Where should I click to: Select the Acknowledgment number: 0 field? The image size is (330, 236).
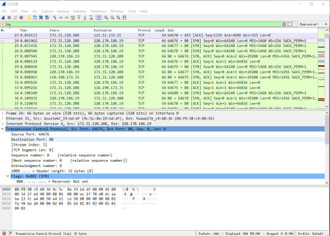[36, 166]
